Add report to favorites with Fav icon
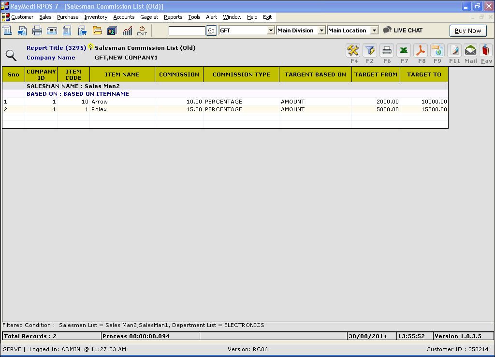Screen dimensions: 495x357 pyautogui.click(x=486, y=50)
